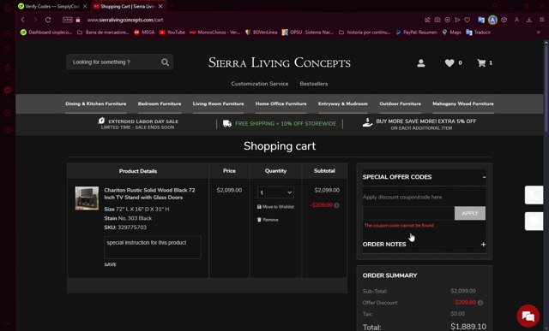
Task: Click the info icon beside Offer Discount
Action: pyautogui.click(x=480, y=303)
